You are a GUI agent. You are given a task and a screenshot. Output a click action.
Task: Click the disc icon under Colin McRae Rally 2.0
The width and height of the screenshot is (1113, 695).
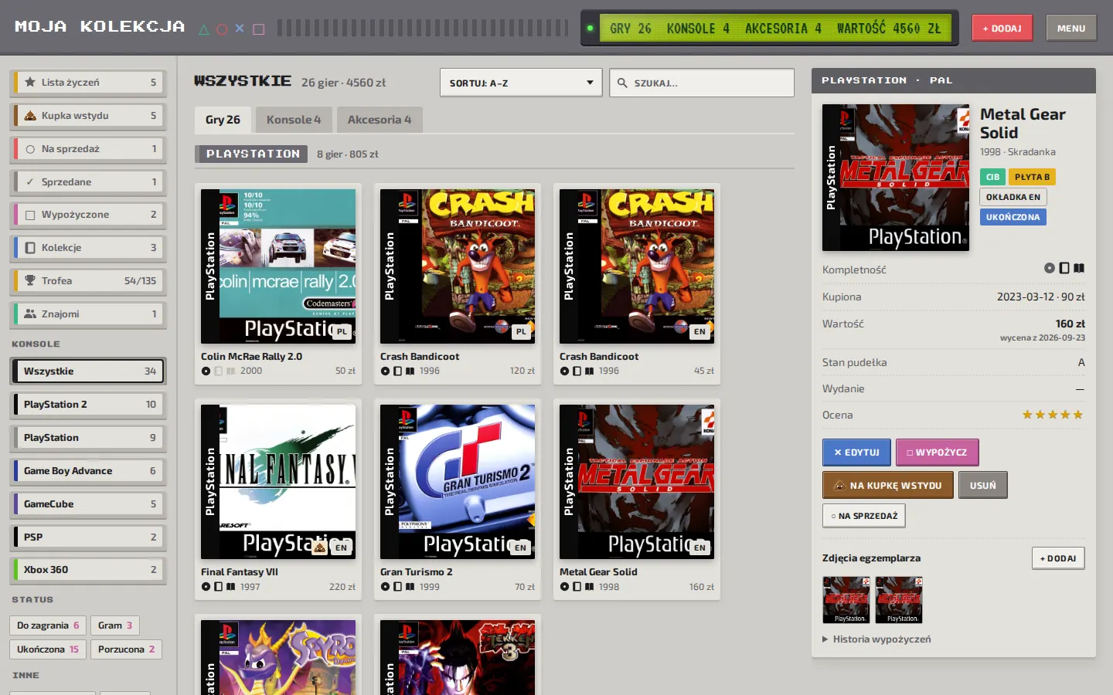pyautogui.click(x=206, y=371)
